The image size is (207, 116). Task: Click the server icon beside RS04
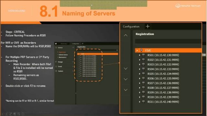pos(143,69)
